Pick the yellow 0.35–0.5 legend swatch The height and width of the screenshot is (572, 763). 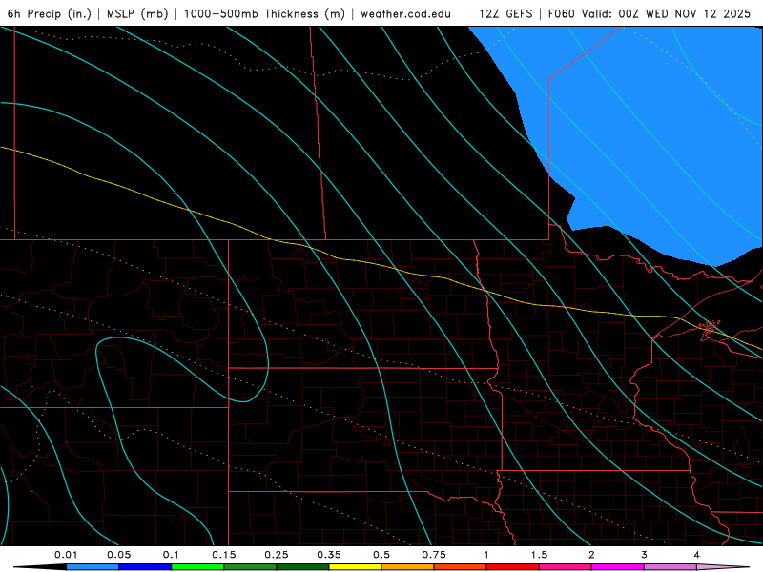coord(355,567)
